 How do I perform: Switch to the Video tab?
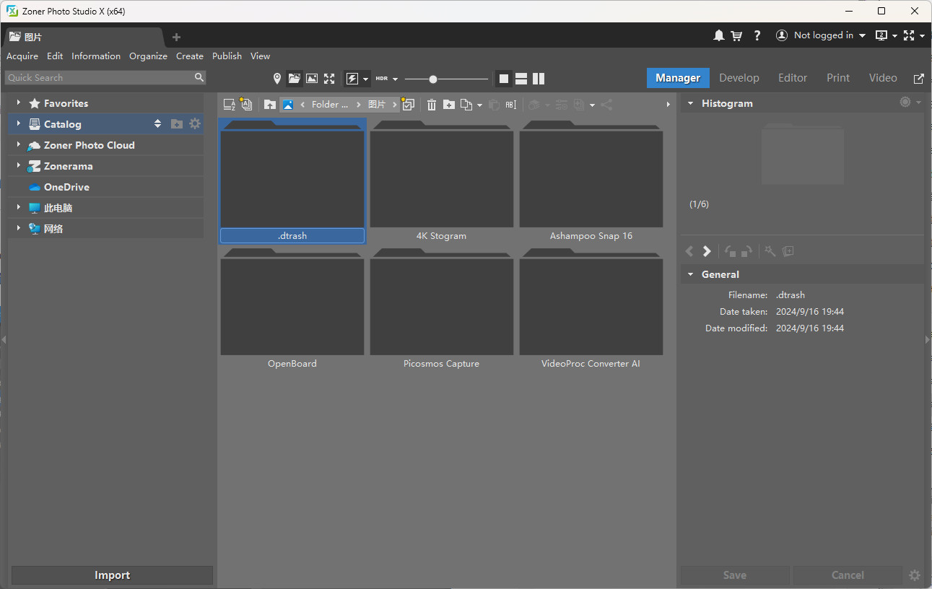coord(883,78)
